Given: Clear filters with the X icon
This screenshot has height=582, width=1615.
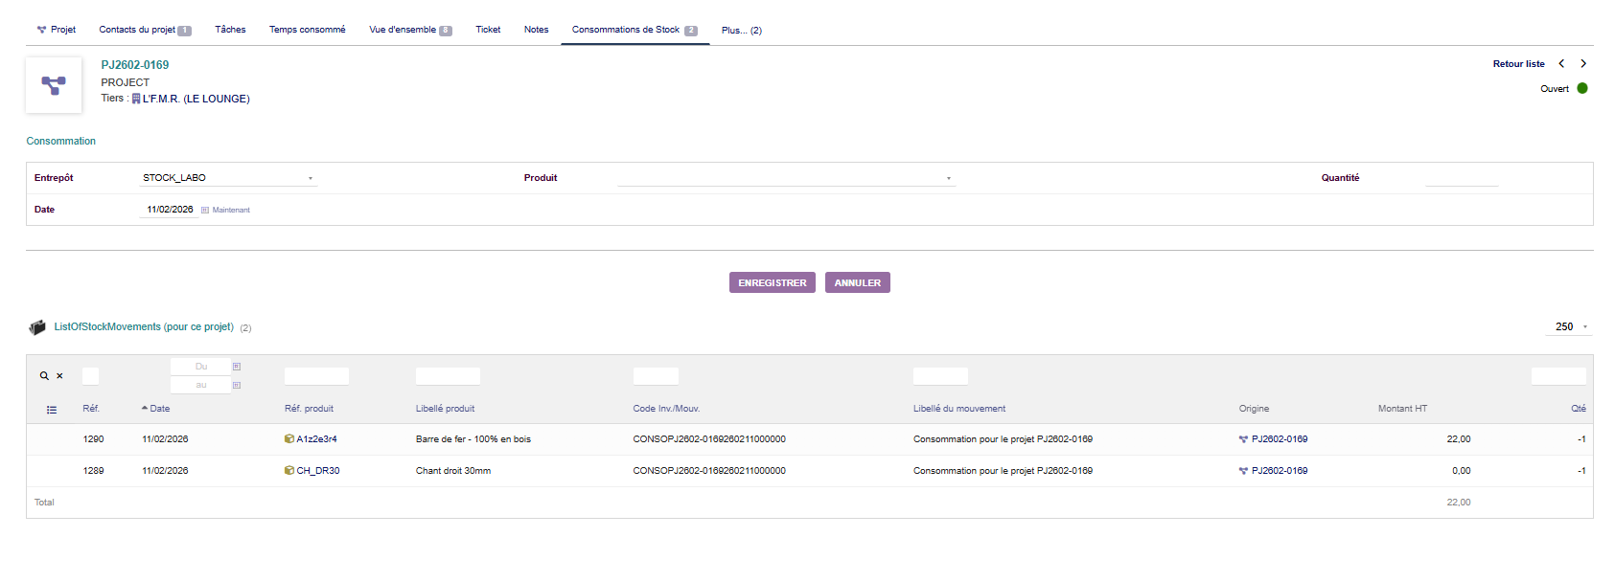Looking at the screenshot, I should 59,376.
